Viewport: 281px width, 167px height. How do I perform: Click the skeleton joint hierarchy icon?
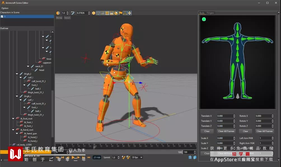[125, 13]
